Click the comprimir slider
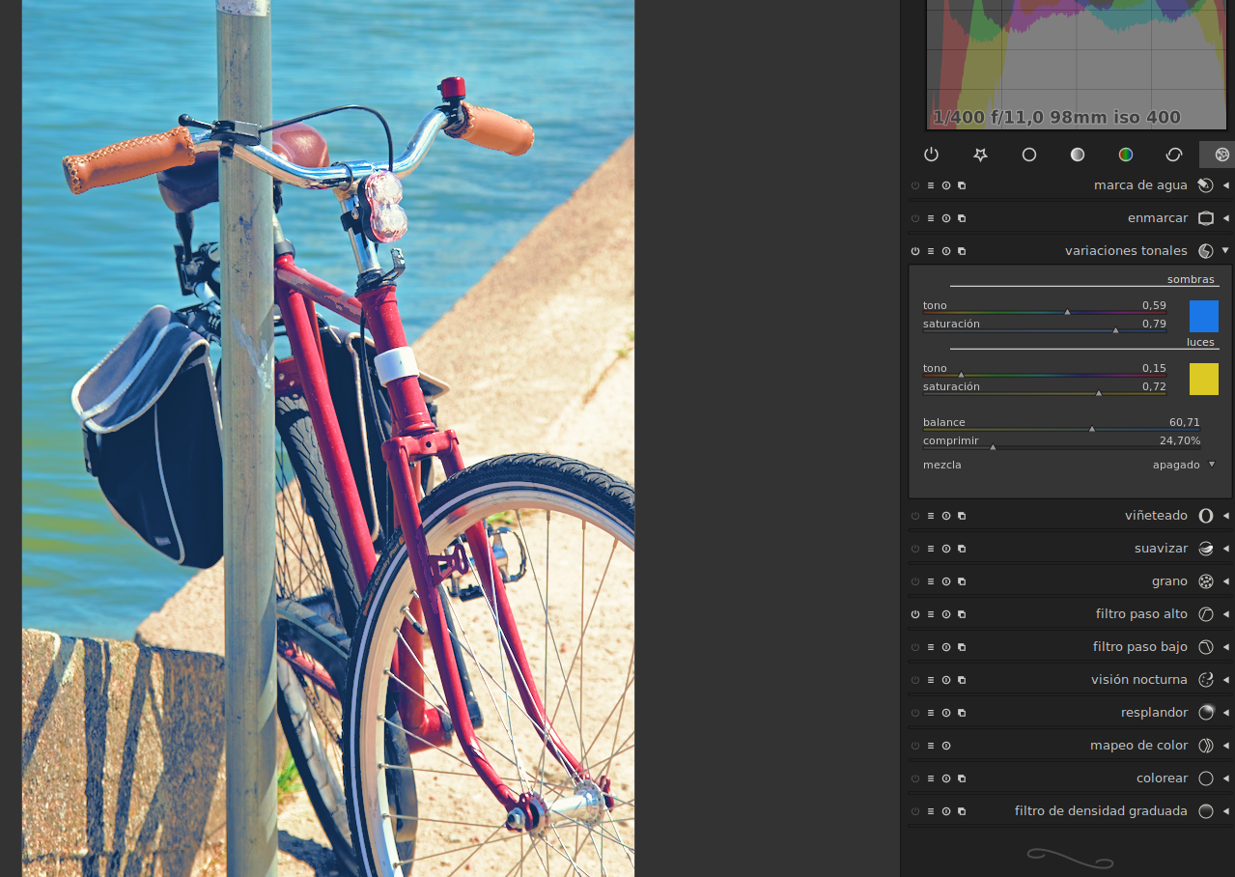The height and width of the screenshot is (877, 1235). (1061, 442)
